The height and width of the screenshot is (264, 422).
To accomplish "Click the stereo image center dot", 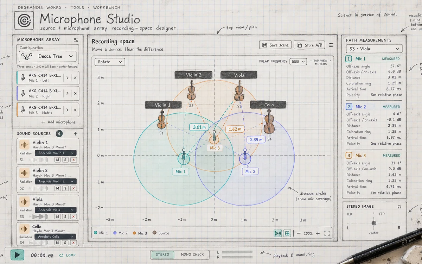I will 374,223.
